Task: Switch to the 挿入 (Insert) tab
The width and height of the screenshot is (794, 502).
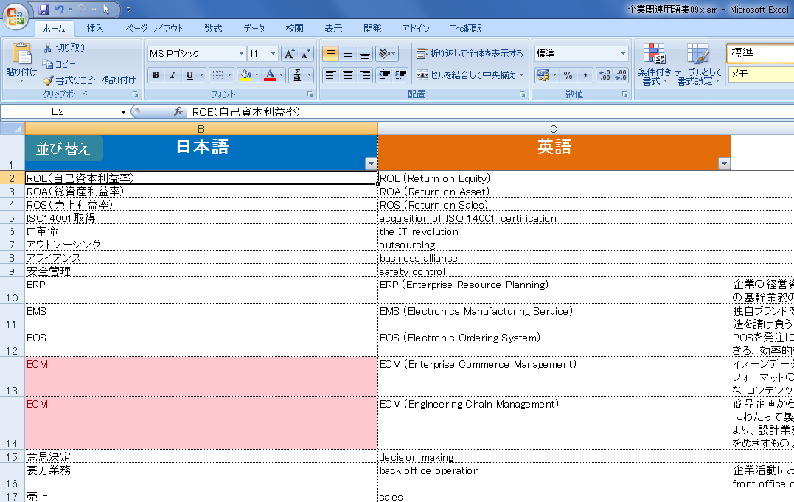Action: 95,29
